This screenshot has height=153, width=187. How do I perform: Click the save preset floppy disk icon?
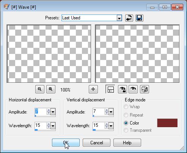pyautogui.click(x=139, y=18)
